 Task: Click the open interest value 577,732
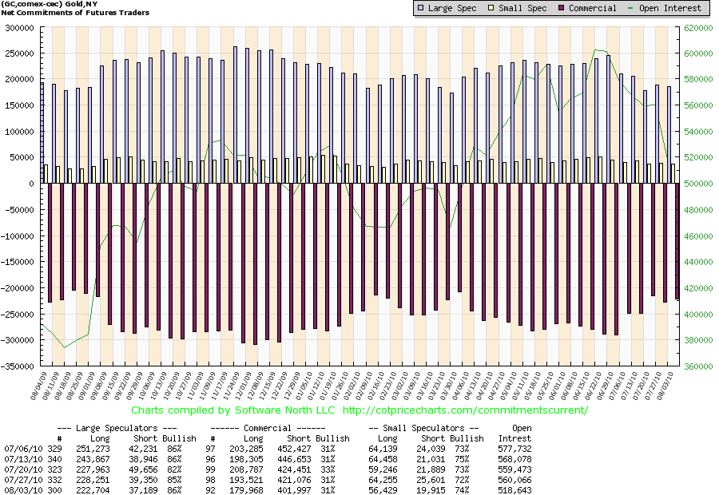pos(513,447)
